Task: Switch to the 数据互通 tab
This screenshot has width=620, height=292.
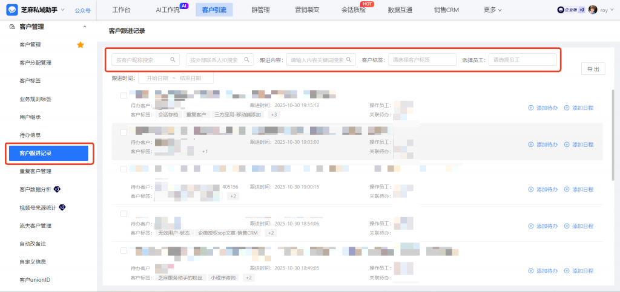Action: [x=400, y=10]
